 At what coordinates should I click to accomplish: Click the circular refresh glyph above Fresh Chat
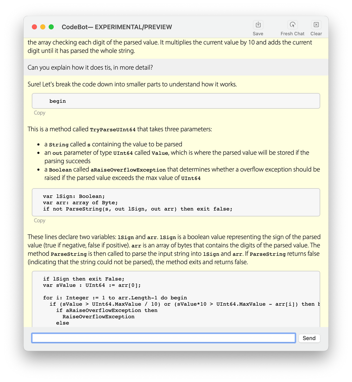(x=292, y=24)
